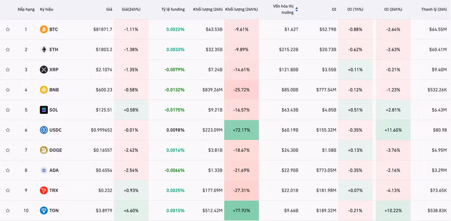Click the XRP coin logo
The image size is (451, 221).
tap(44, 69)
